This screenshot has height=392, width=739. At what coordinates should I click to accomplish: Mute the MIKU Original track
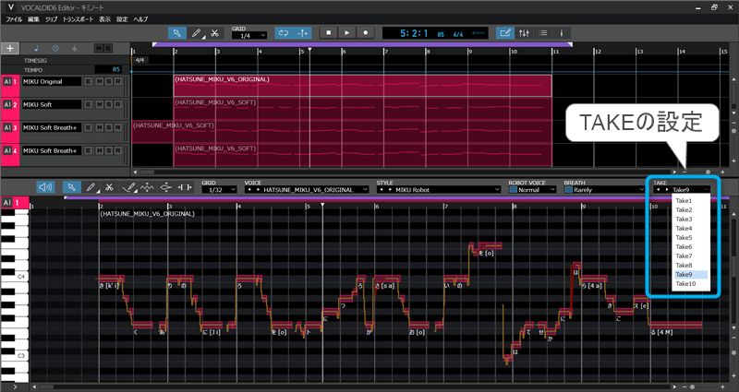pyautogui.click(x=100, y=81)
